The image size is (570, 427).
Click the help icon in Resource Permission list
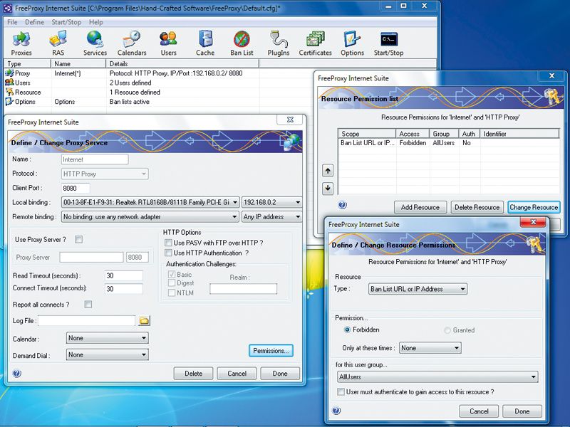(342, 205)
